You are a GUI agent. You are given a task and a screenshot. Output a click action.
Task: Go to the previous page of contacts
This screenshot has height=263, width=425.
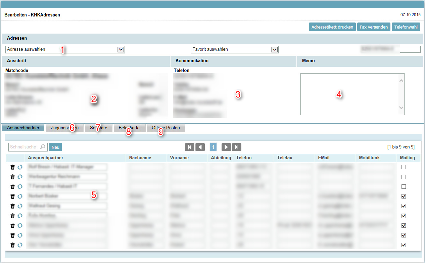click(x=200, y=147)
